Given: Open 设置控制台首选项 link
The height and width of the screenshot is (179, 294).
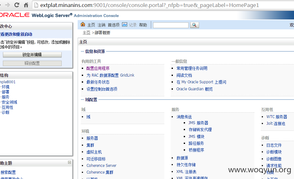Looking at the screenshot, I should [102, 89].
